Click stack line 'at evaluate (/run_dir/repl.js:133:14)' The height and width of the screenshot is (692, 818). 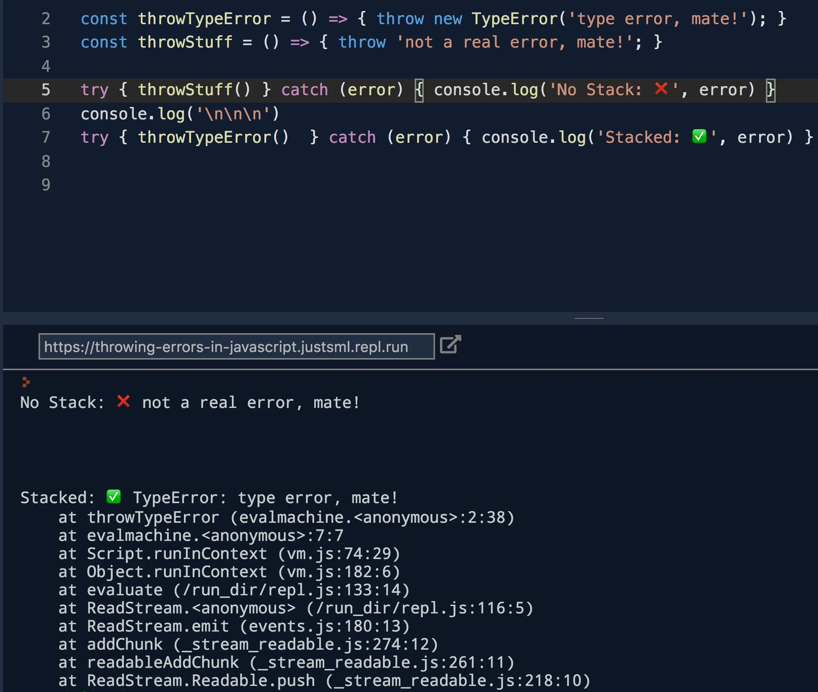point(234,590)
